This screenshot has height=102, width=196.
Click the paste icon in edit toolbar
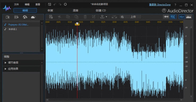coord(76,17)
